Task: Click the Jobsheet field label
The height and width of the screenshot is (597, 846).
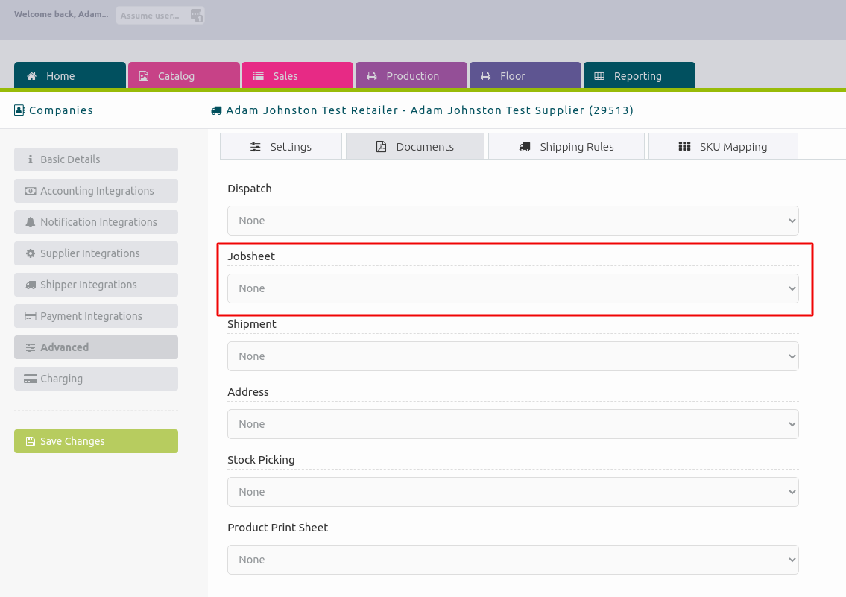Action: coord(251,256)
